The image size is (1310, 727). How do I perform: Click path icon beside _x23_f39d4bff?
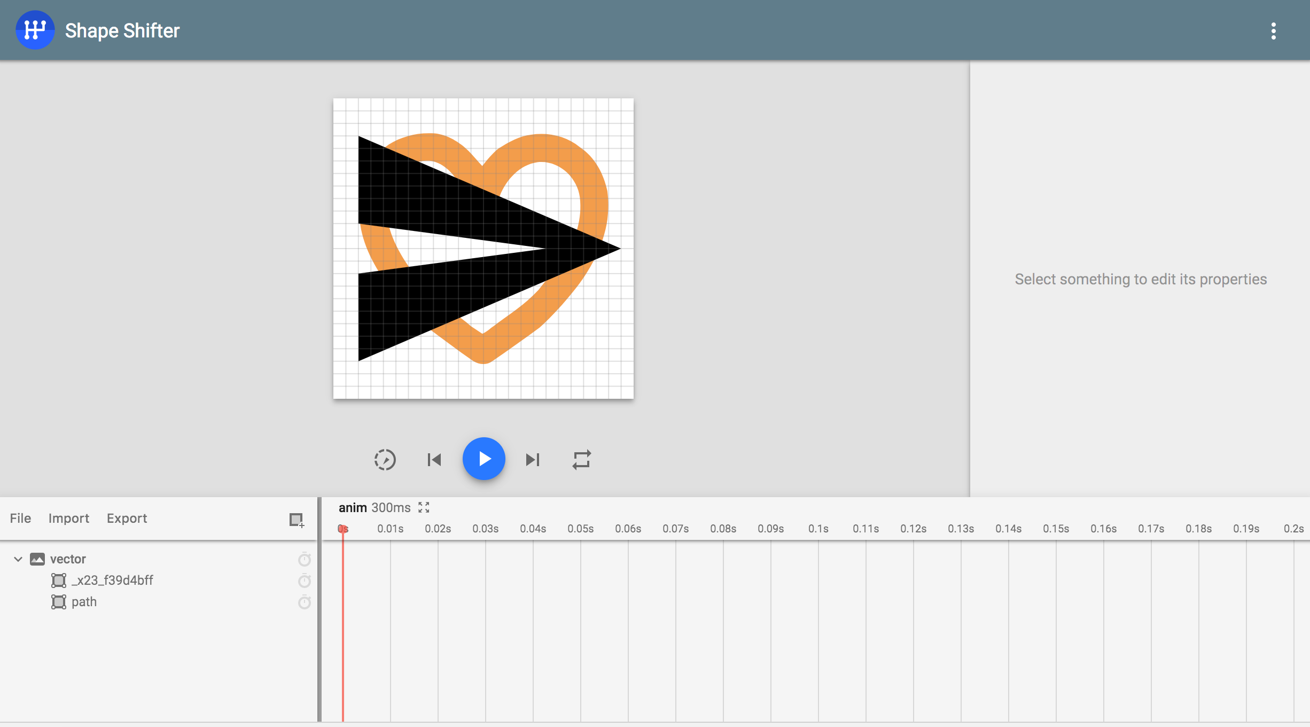(59, 581)
